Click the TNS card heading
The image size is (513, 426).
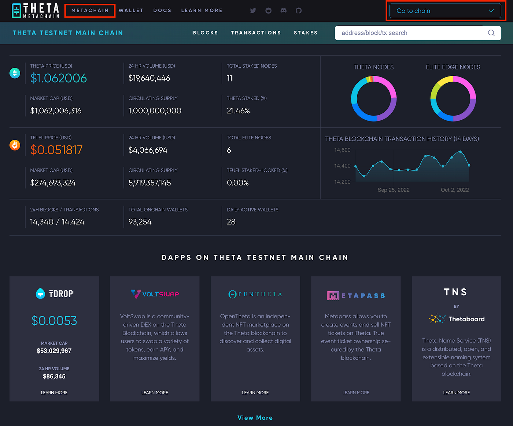[456, 292]
